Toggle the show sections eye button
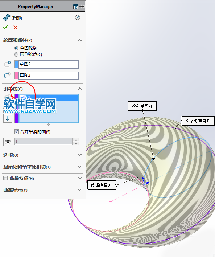Viewport: 215px width, 257px height. coord(8,142)
